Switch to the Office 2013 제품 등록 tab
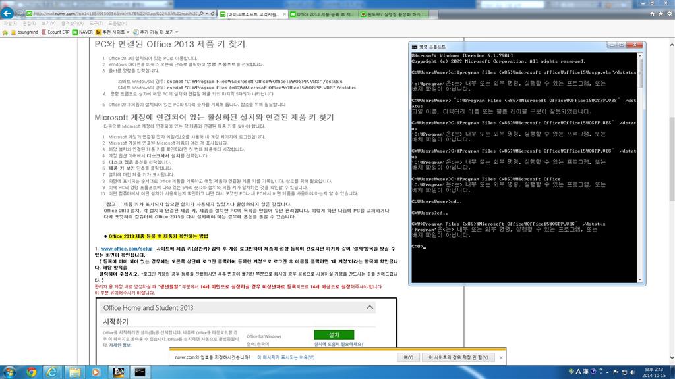Screen dimensions: 675x379 [x=323, y=14]
